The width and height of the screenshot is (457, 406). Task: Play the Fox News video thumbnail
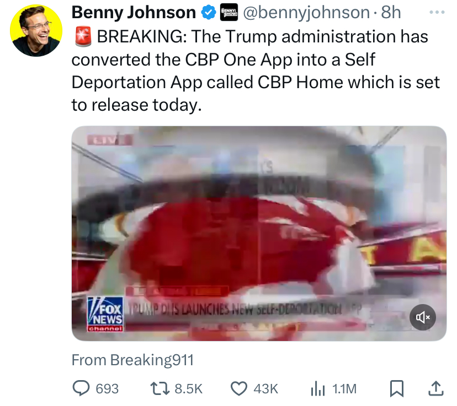click(x=259, y=234)
